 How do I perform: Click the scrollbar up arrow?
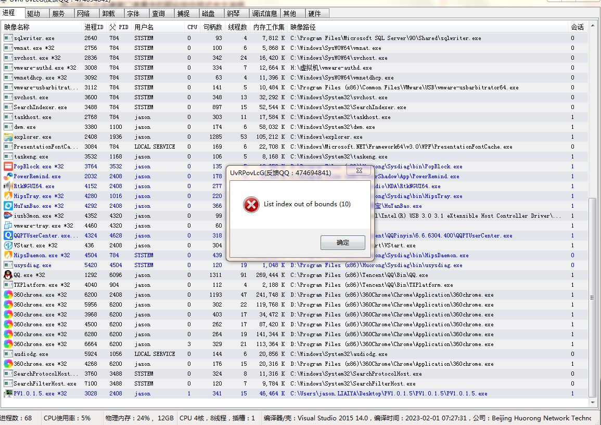click(x=593, y=26)
